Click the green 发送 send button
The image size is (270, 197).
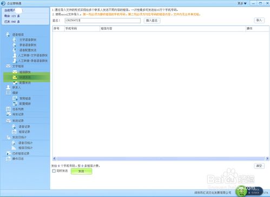coord(81,171)
